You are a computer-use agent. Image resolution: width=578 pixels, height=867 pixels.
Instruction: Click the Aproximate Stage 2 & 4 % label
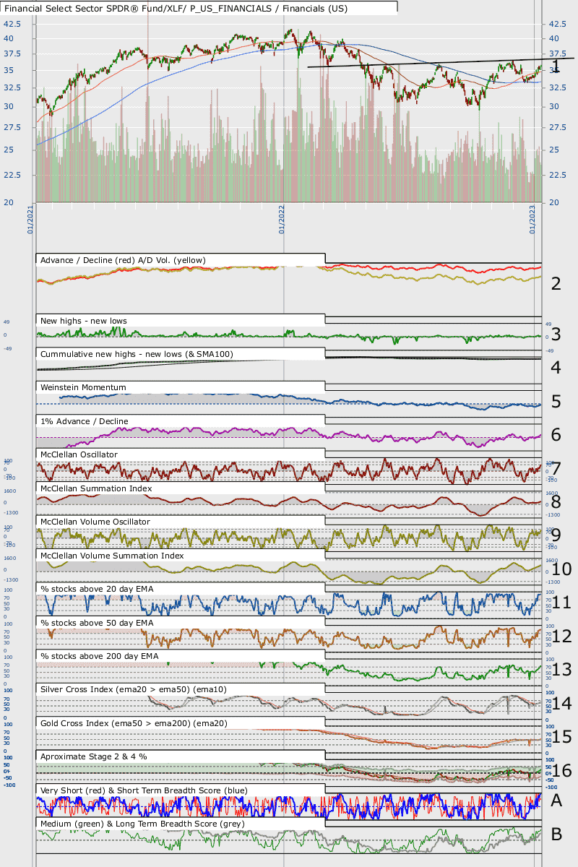(x=99, y=756)
